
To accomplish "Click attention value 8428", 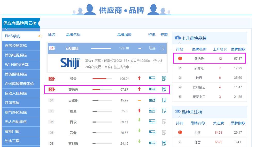I will click(218, 133).
